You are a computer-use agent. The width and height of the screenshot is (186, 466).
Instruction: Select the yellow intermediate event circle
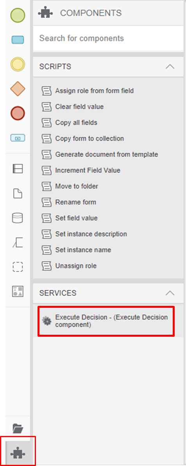pyautogui.click(x=18, y=64)
